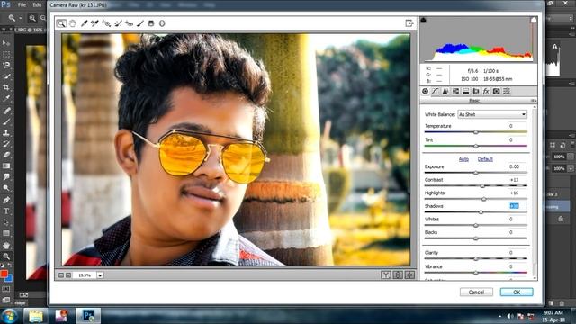Select the Red Eye Removal tool

pos(129,23)
